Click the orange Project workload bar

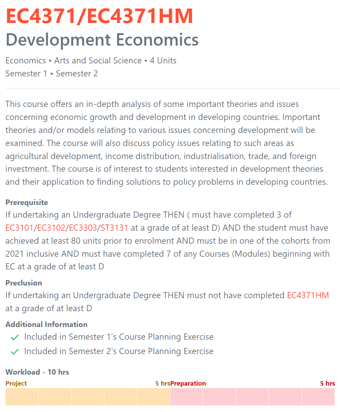coord(87,397)
